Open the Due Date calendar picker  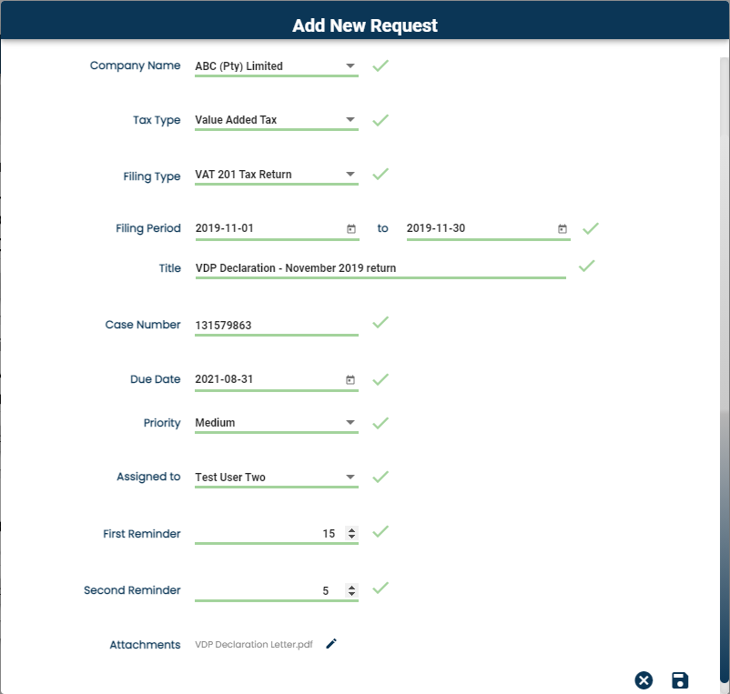click(x=350, y=379)
